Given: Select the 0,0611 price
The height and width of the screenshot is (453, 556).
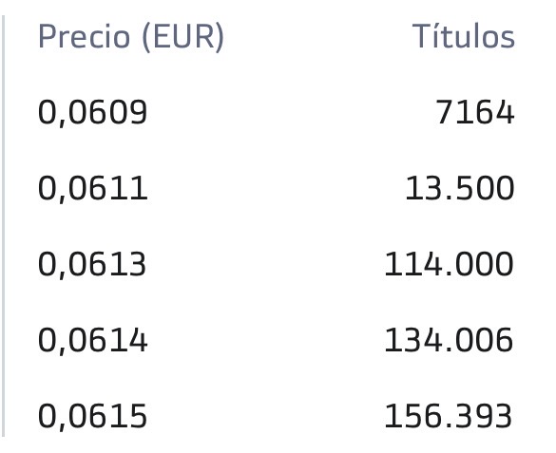Looking at the screenshot, I should (x=92, y=188).
